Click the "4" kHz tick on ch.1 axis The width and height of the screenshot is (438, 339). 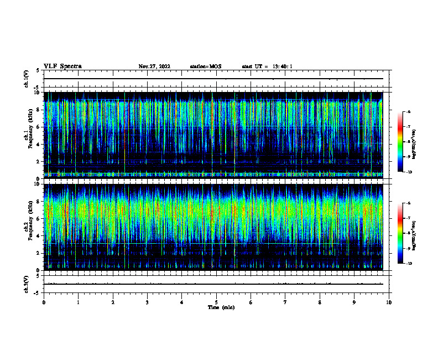tap(38, 145)
